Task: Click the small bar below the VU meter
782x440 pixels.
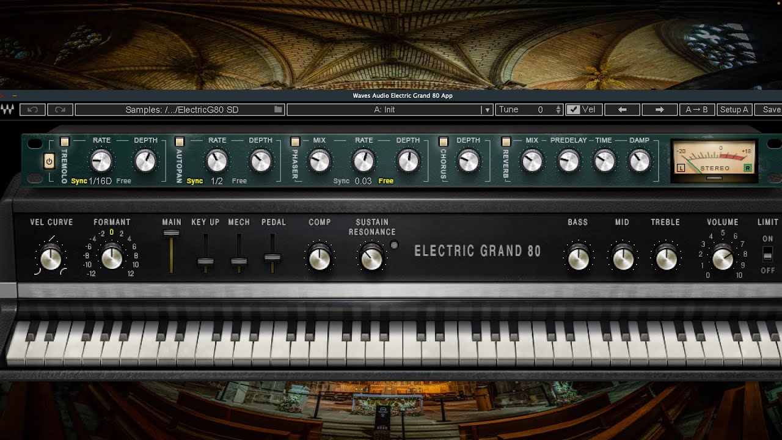Action: click(x=714, y=178)
